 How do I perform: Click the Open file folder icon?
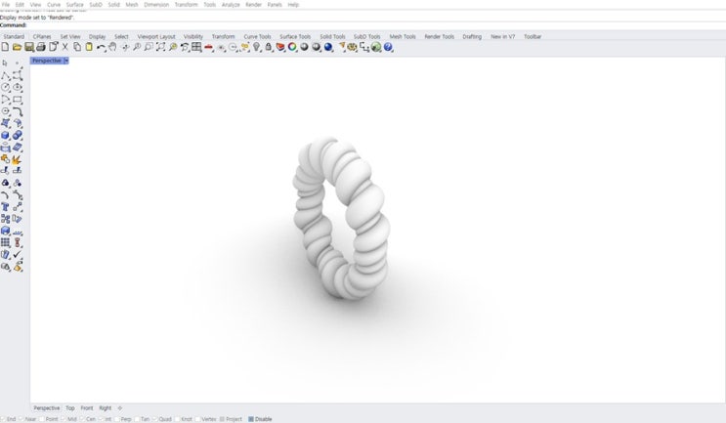click(18, 47)
